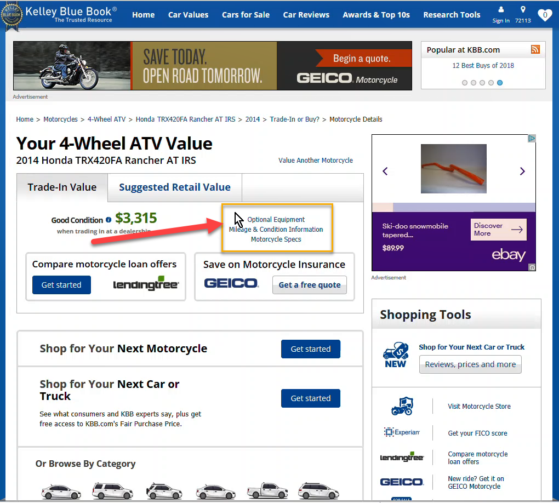Open New ride? GEICO Motorcycle link
This screenshot has height=503, width=559.
coord(476,482)
